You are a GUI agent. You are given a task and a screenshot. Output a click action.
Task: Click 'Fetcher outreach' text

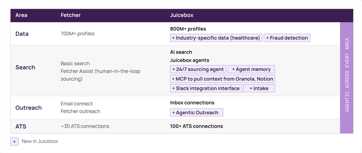[80, 111]
